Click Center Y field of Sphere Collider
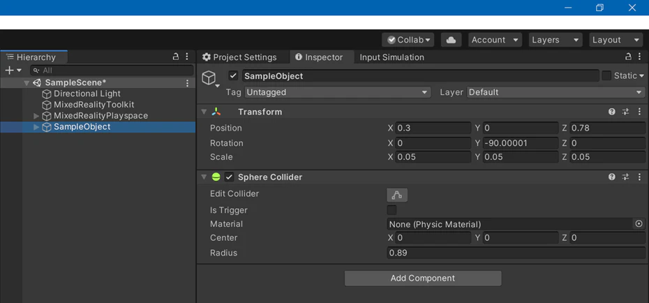 point(521,238)
